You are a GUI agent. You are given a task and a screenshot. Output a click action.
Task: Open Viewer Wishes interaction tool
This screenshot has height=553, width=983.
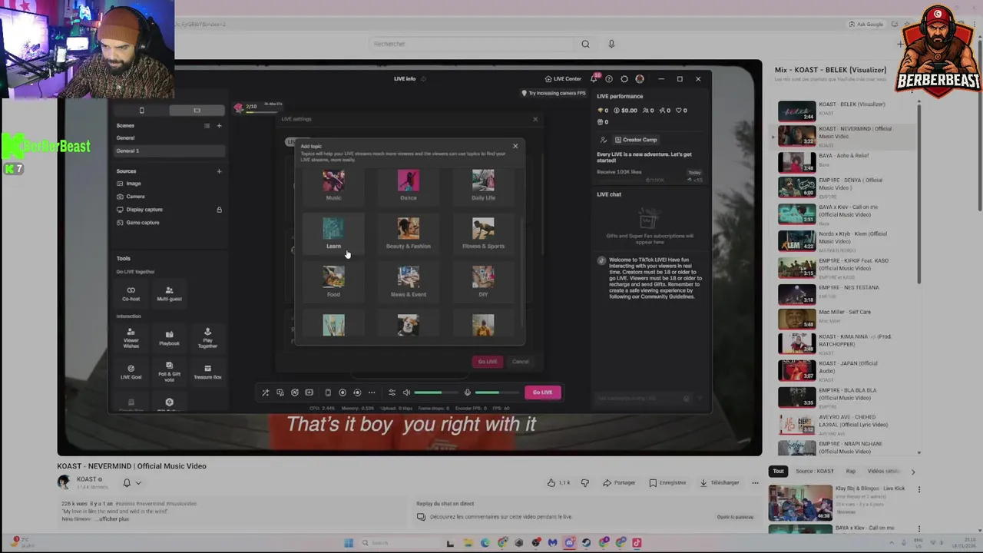coord(131,338)
